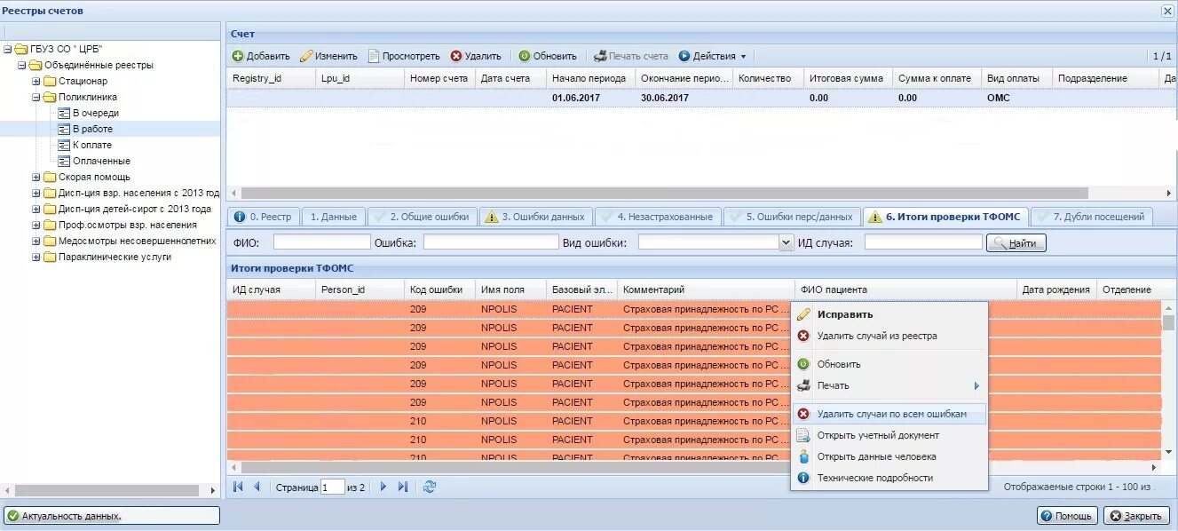Click the Просмотреть document icon
1178x531 pixels.
(x=374, y=56)
